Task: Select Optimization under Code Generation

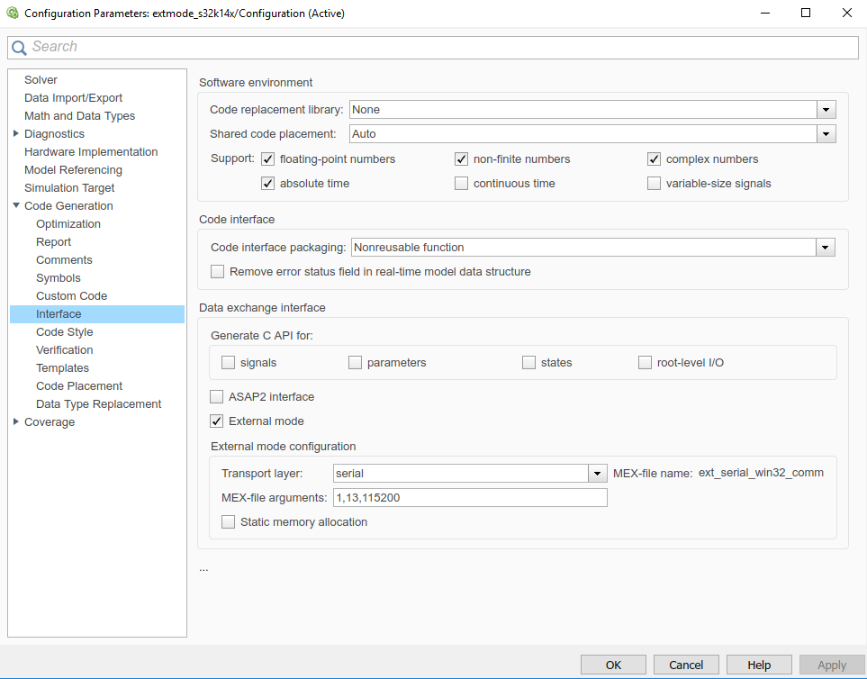Action: [68, 224]
